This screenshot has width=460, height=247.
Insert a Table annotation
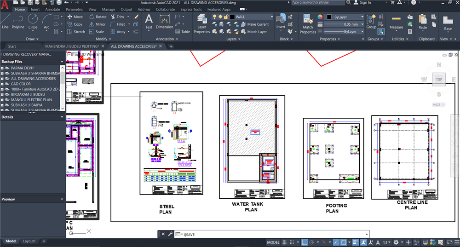pyautogui.click(x=182, y=32)
